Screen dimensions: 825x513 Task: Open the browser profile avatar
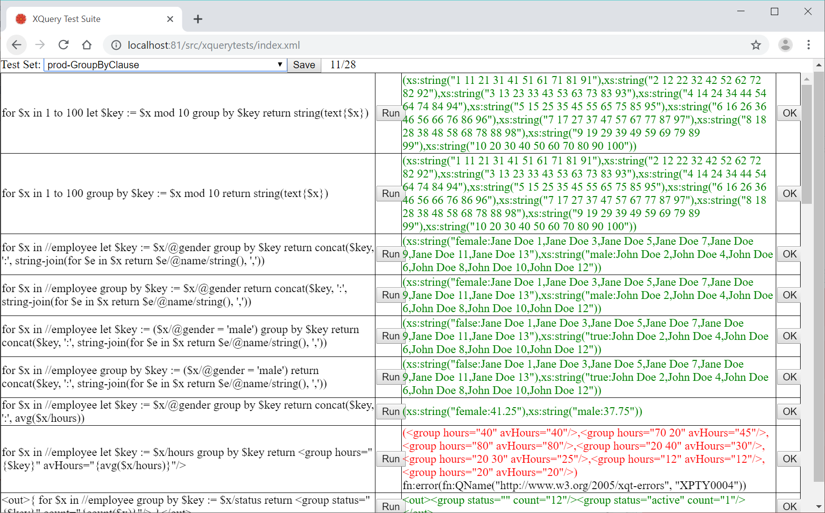[785, 45]
